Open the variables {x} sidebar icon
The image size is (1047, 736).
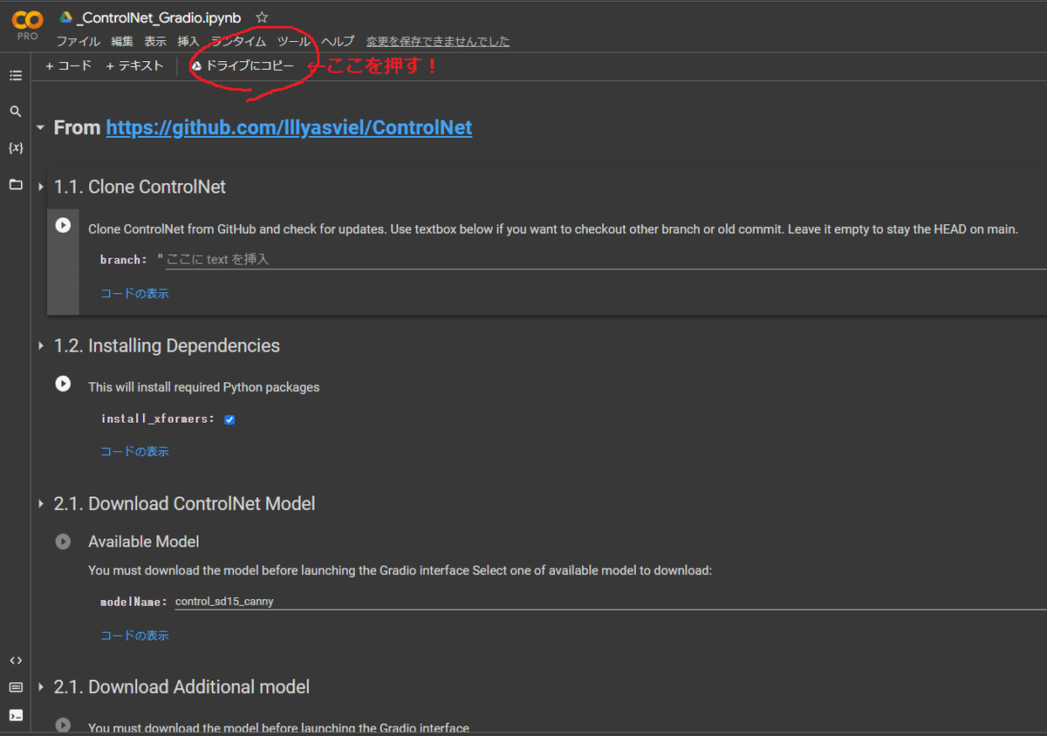click(16, 148)
